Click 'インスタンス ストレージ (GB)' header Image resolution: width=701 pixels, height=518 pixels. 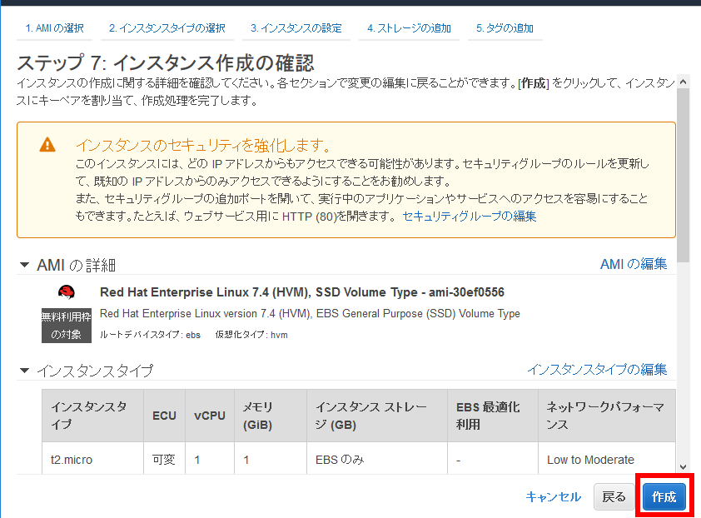click(377, 416)
